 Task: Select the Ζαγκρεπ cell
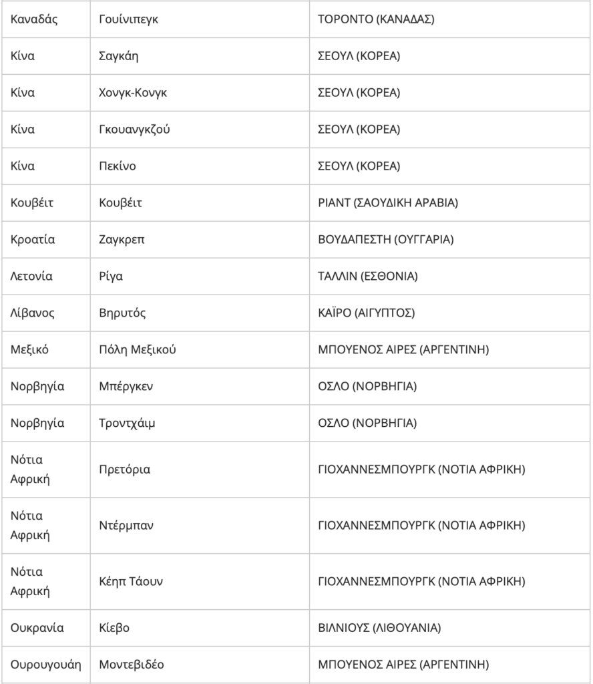(x=200, y=240)
